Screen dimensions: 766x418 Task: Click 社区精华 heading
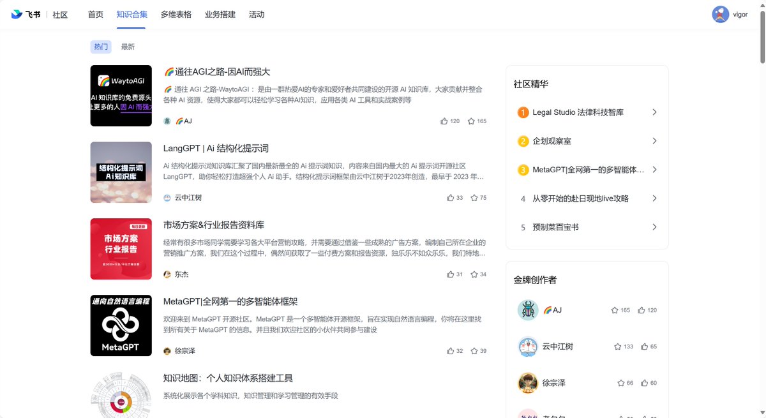[531, 84]
